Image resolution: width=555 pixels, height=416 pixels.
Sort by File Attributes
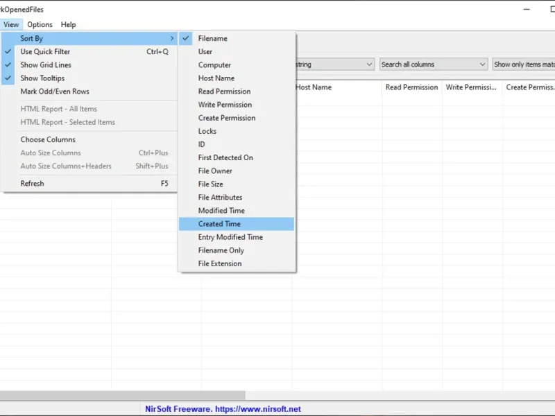tap(237, 198)
